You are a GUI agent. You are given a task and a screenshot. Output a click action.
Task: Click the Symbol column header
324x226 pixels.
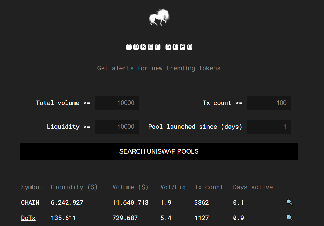pyautogui.click(x=32, y=187)
